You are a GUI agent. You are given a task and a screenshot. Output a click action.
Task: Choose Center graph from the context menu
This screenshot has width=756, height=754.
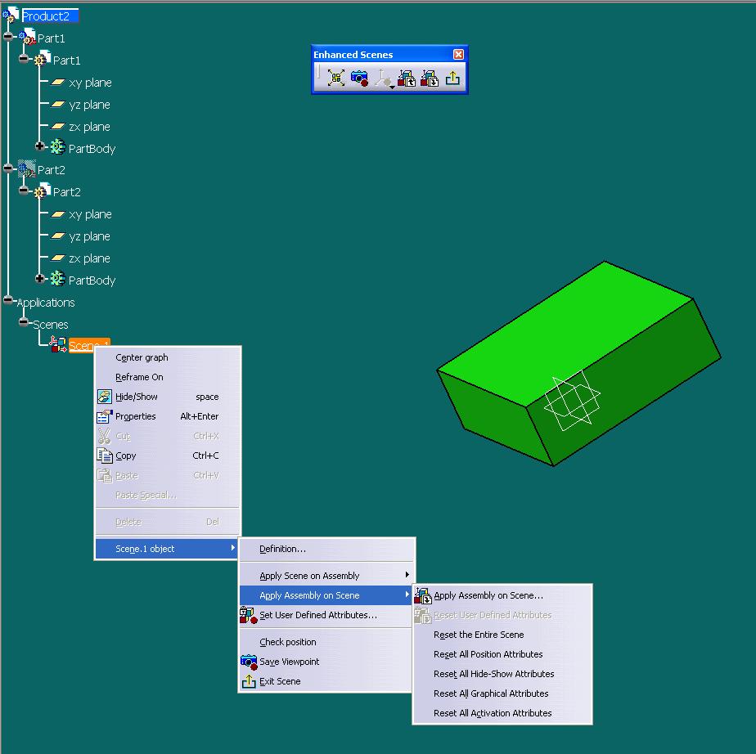(x=167, y=357)
